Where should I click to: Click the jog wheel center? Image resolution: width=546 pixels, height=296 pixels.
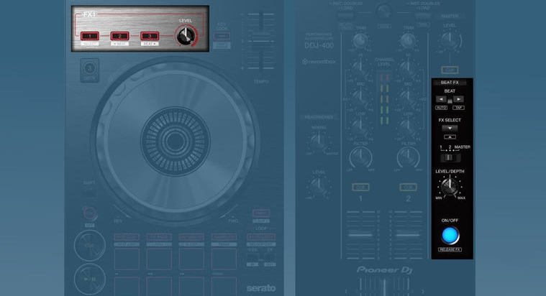coord(175,141)
